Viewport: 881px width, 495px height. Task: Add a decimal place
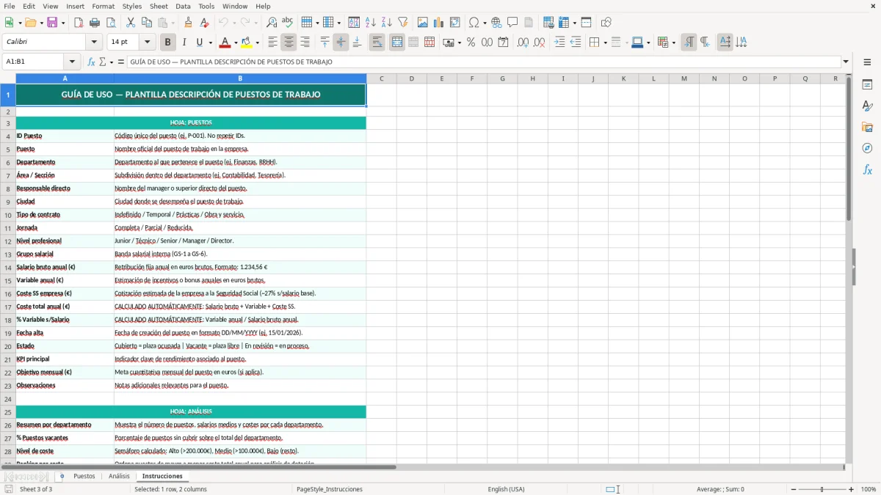[523, 43]
